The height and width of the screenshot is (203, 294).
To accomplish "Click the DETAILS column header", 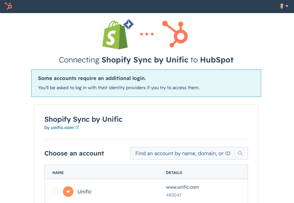I will coord(174,173).
